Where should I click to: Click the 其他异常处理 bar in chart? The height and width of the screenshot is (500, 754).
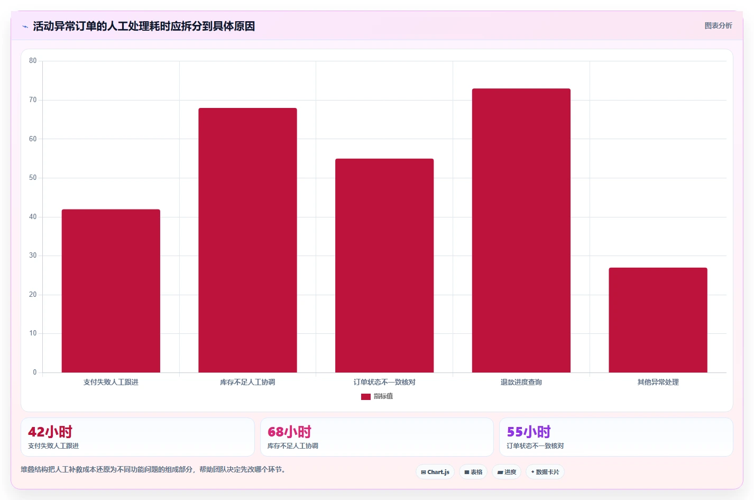658,320
